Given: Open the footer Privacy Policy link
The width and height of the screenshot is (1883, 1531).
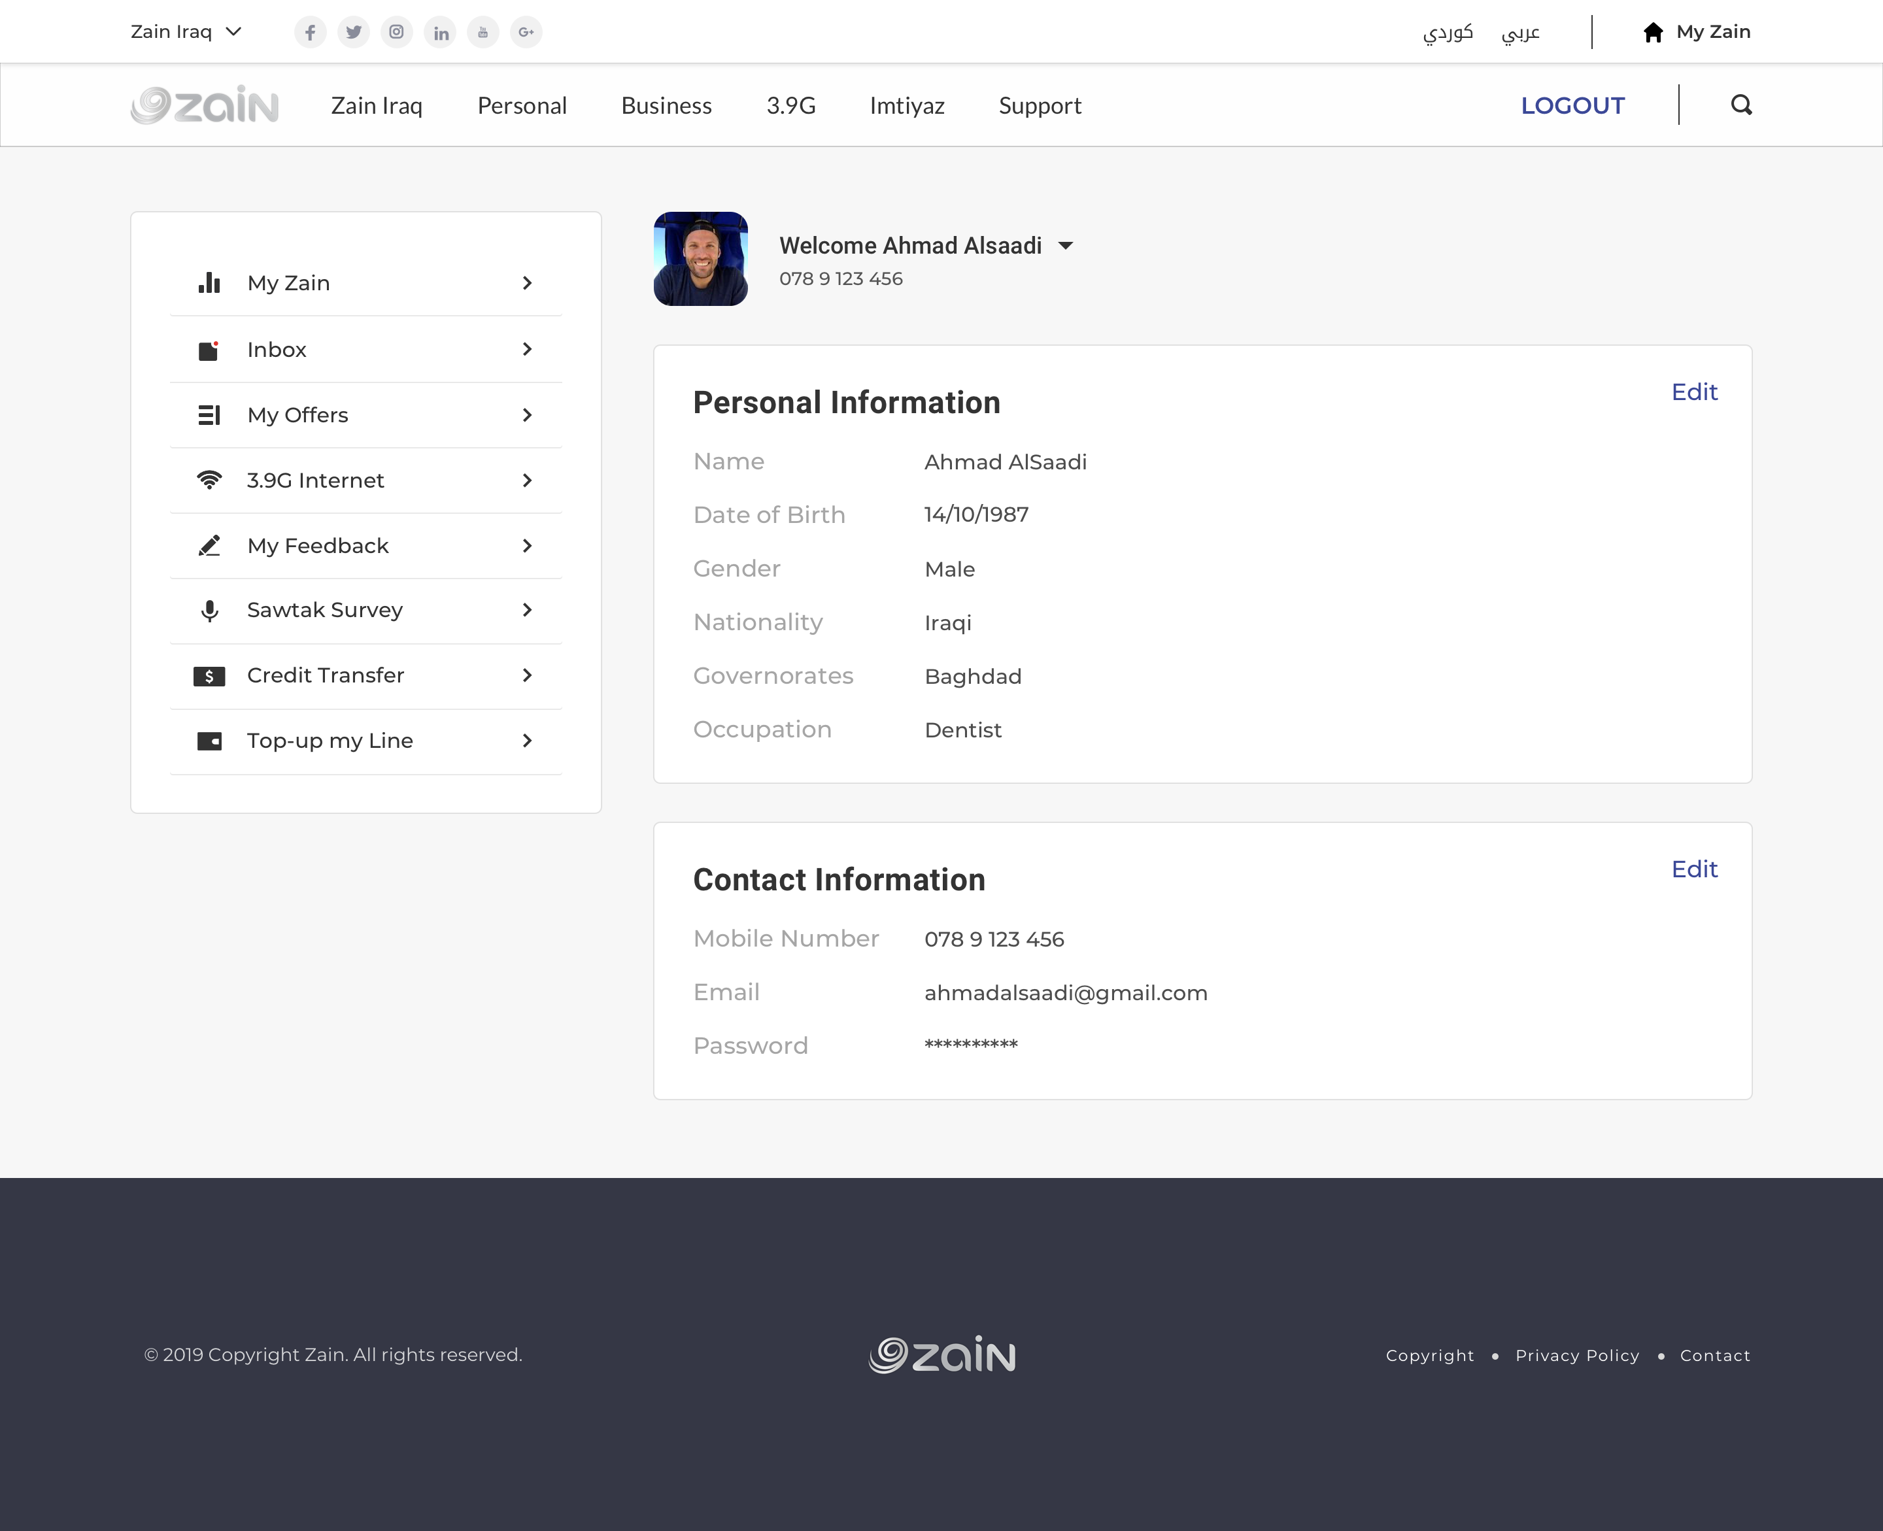Looking at the screenshot, I should 1577,1356.
